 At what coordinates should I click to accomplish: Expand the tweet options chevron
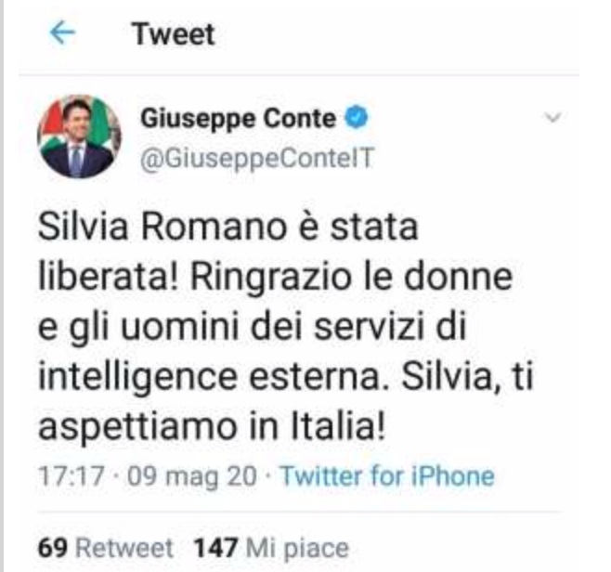click(x=552, y=117)
